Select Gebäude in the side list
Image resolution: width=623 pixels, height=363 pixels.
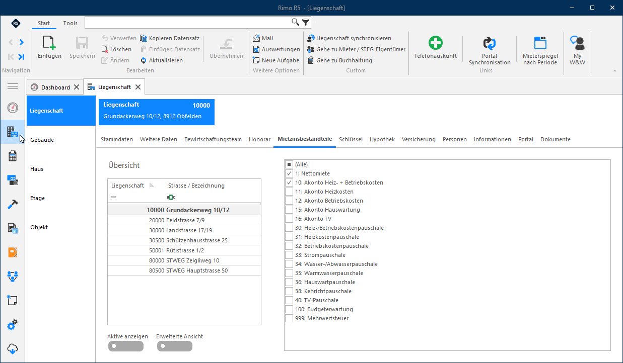point(60,140)
